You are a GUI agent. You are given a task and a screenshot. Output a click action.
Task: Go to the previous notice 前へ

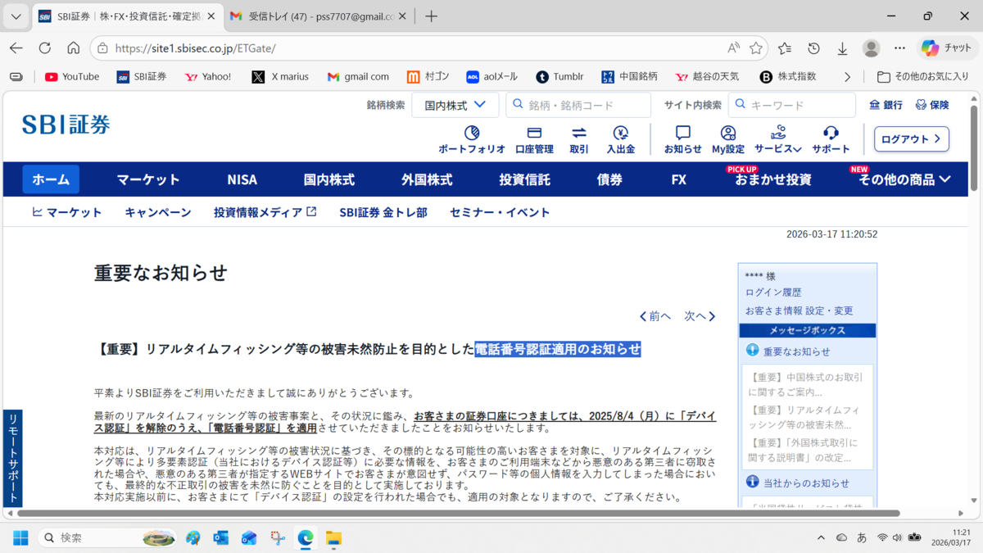[655, 316]
